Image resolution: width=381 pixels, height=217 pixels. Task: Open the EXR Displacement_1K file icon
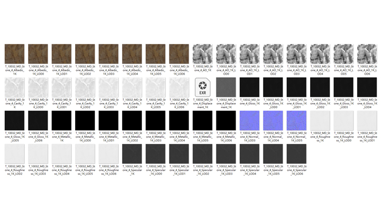[x=202, y=87]
